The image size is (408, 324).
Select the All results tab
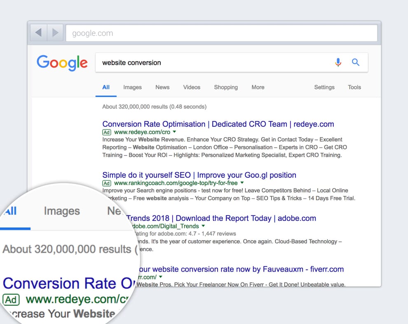[x=106, y=88]
